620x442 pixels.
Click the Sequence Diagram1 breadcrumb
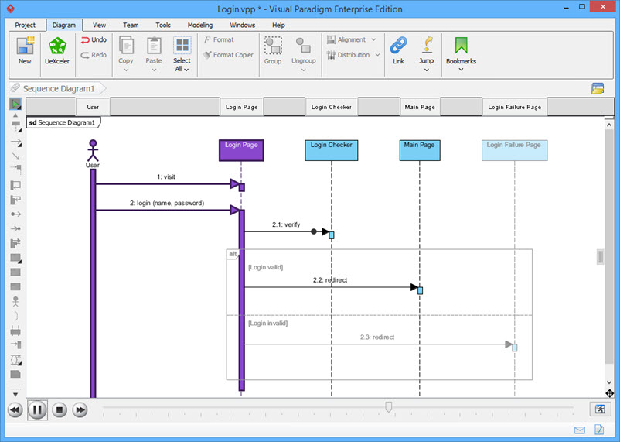click(59, 88)
